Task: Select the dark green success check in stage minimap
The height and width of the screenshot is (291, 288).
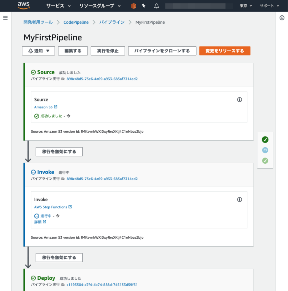Action: click(265, 139)
